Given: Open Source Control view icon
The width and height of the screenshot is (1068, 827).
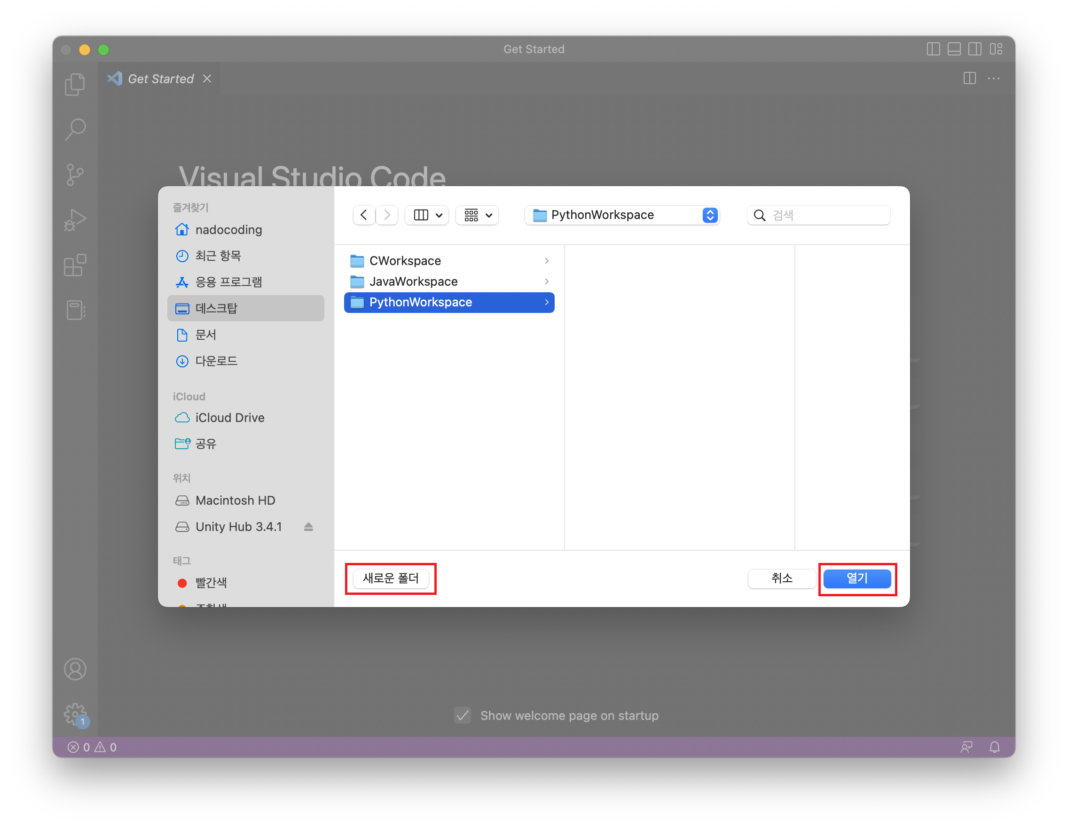Looking at the screenshot, I should coord(75,174).
